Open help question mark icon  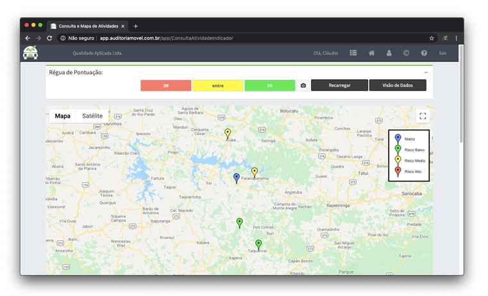[424, 53]
